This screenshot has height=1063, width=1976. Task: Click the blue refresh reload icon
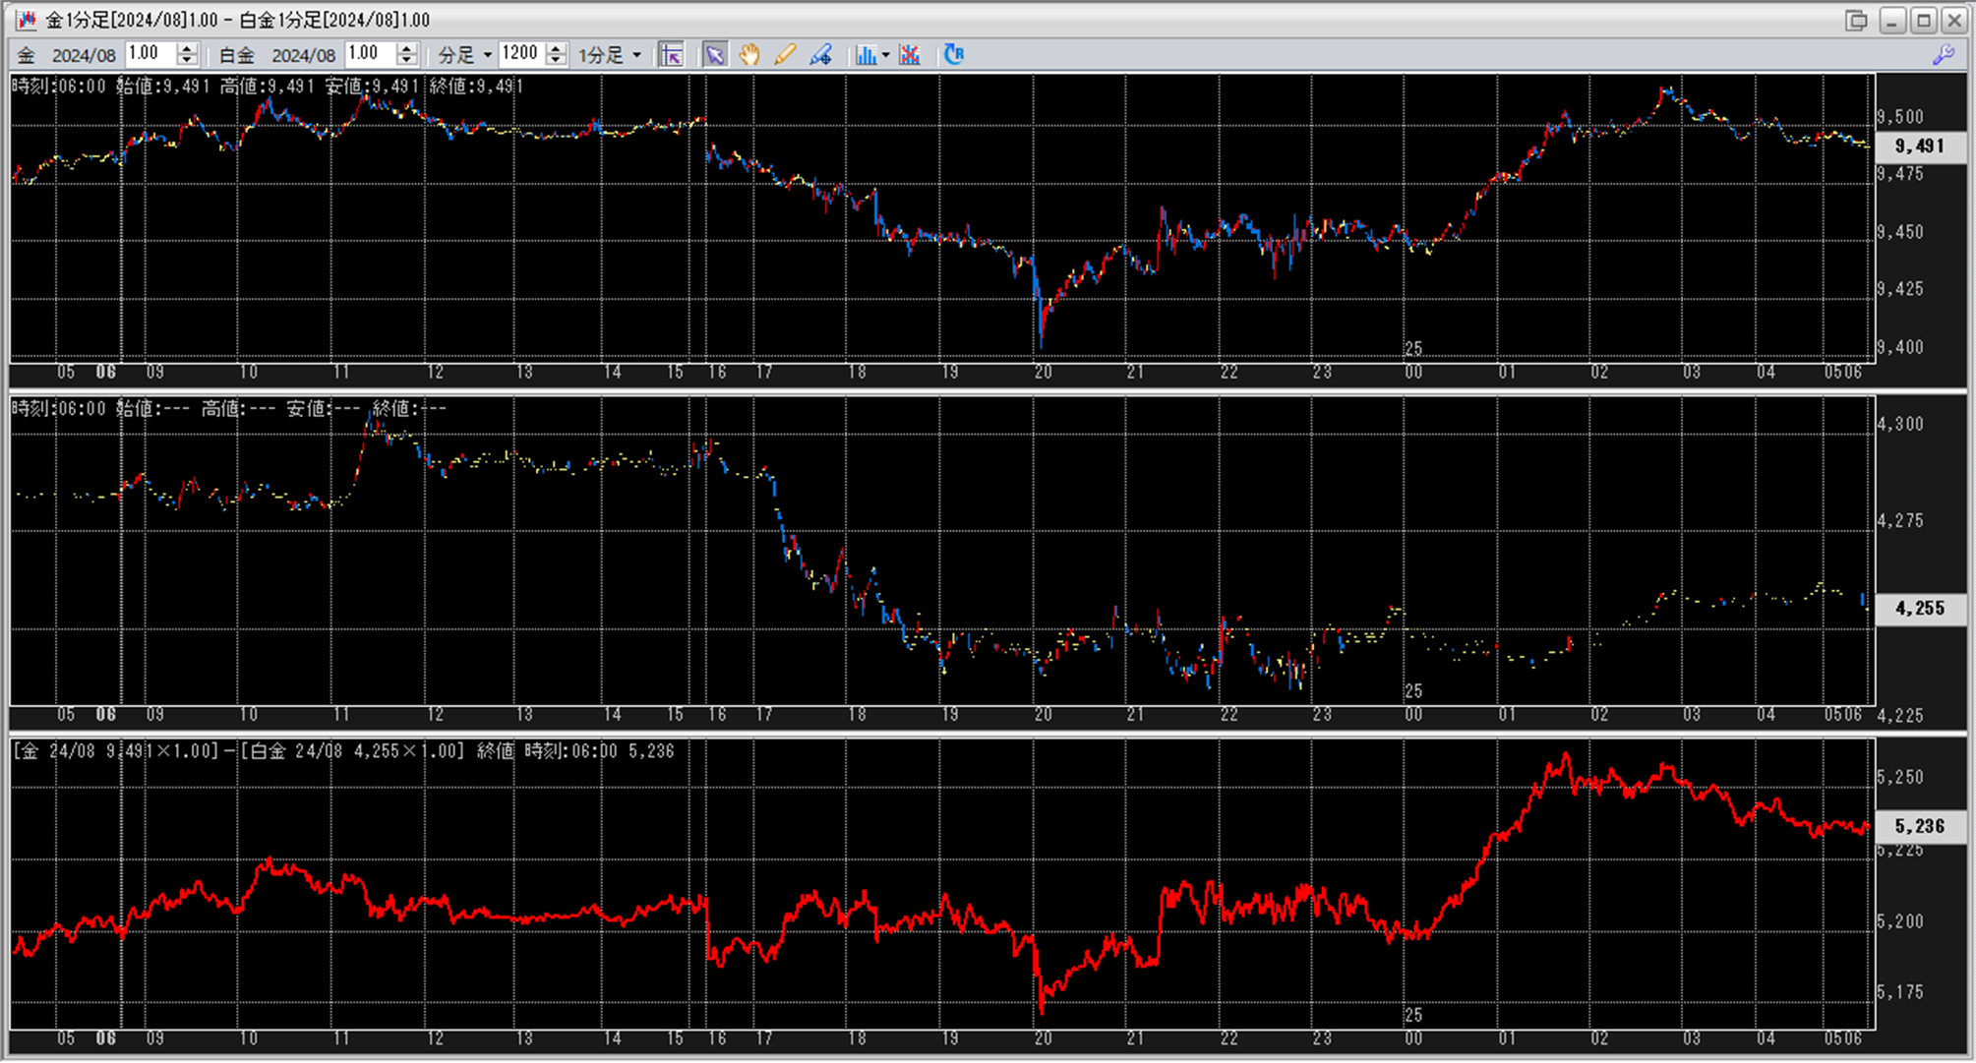pos(953,55)
